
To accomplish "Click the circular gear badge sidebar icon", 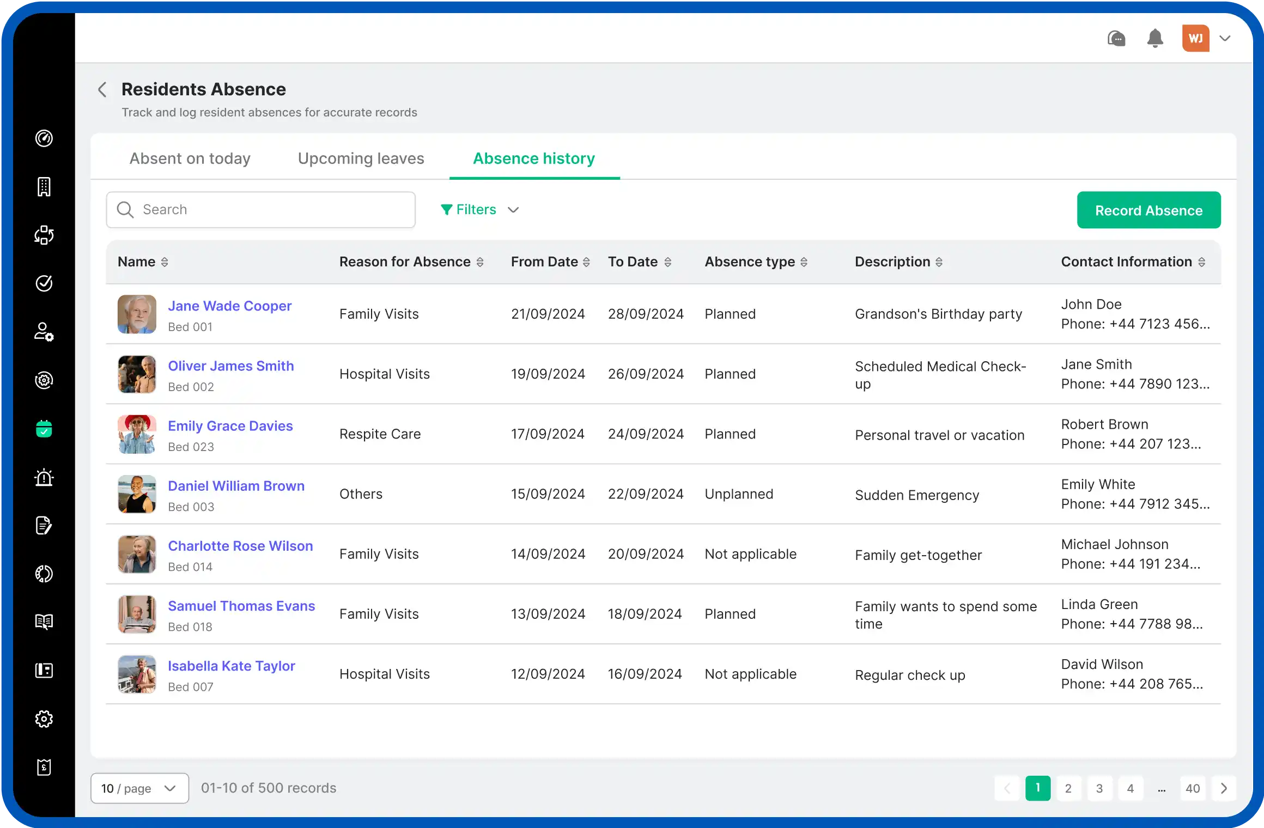I will [44, 380].
